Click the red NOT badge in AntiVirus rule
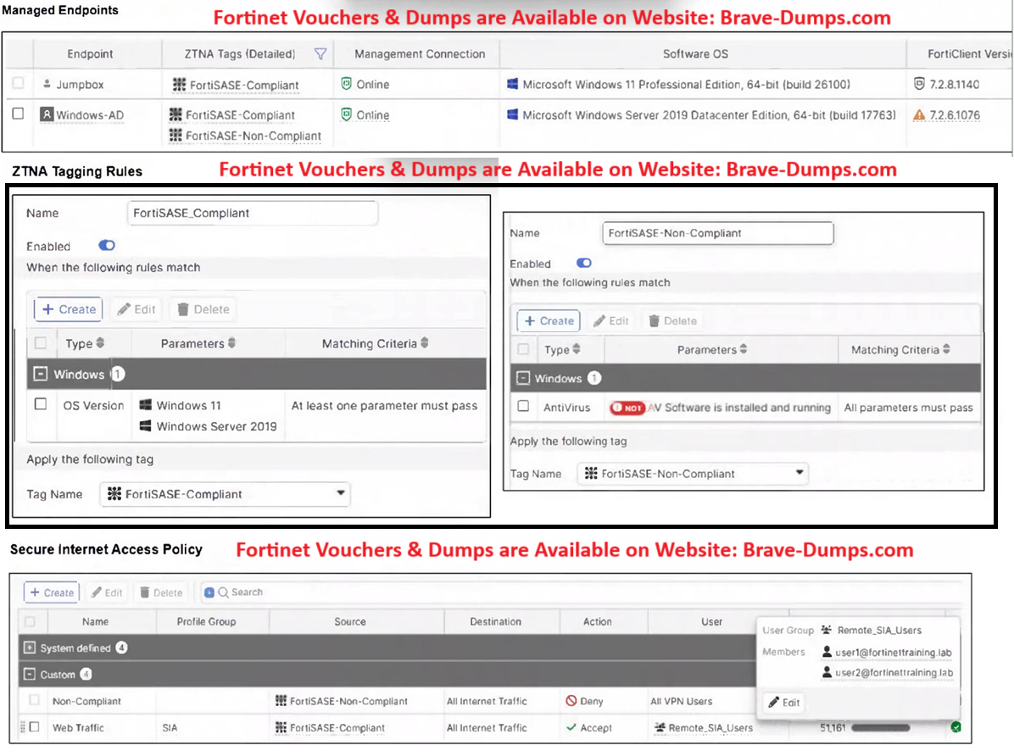Image resolution: width=1014 pixels, height=756 pixels. [x=627, y=408]
